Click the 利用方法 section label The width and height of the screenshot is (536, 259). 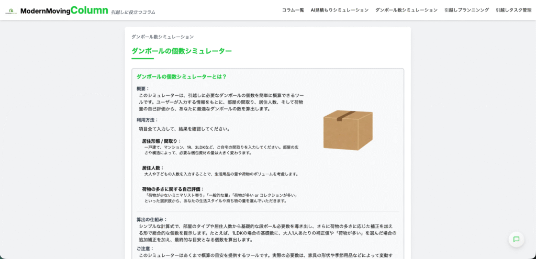pyautogui.click(x=147, y=120)
